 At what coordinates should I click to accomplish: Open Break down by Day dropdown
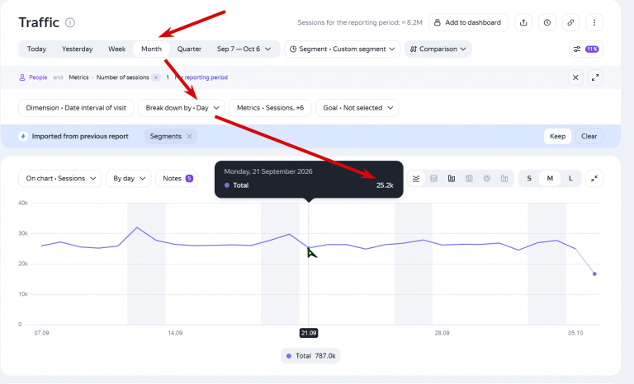click(182, 108)
